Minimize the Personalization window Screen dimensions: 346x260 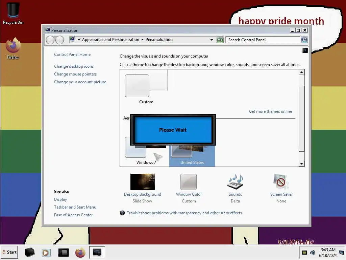(292, 30)
